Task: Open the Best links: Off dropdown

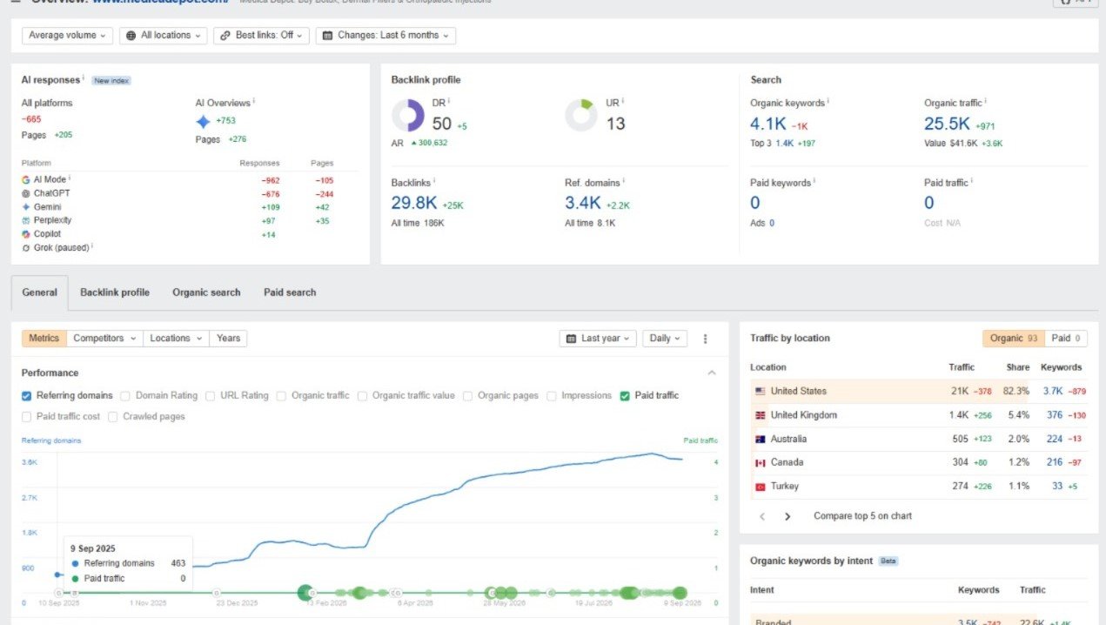Action: click(x=260, y=36)
